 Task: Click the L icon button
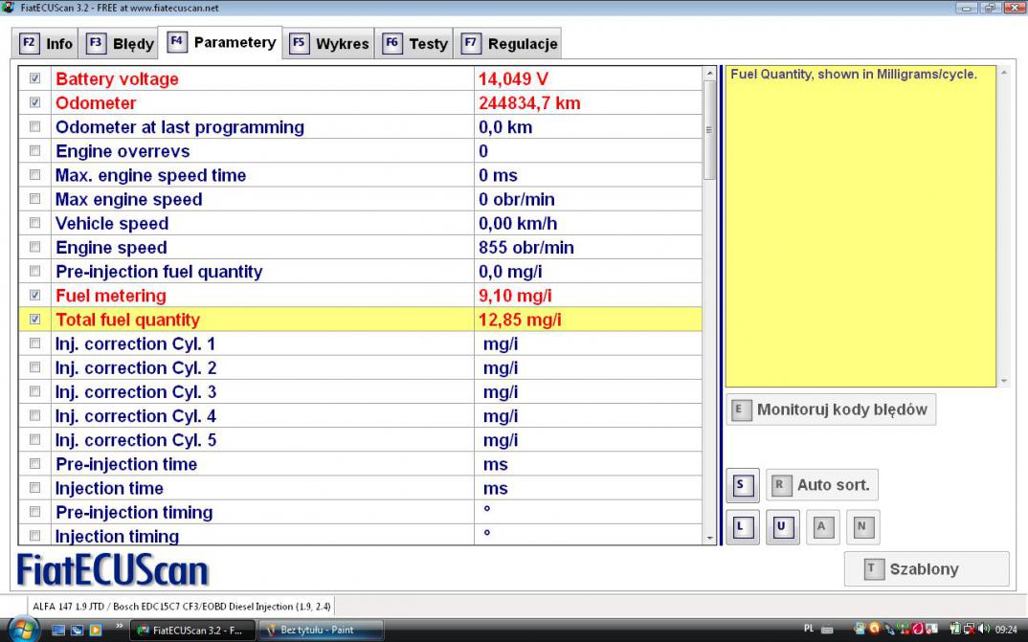tap(742, 527)
